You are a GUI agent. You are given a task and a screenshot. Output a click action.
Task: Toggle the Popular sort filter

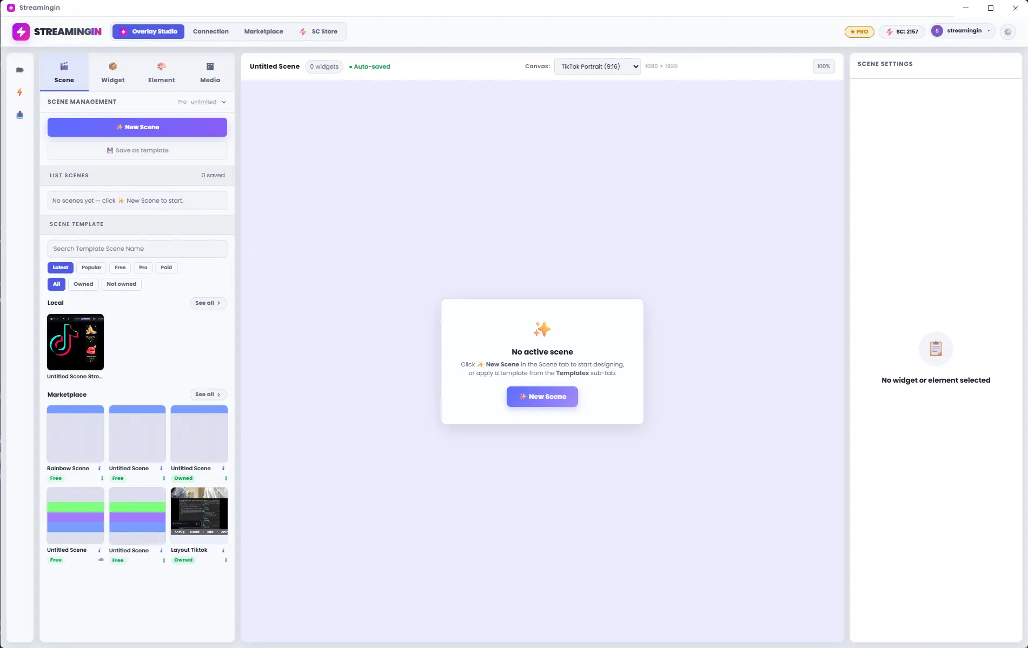pyautogui.click(x=91, y=268)
